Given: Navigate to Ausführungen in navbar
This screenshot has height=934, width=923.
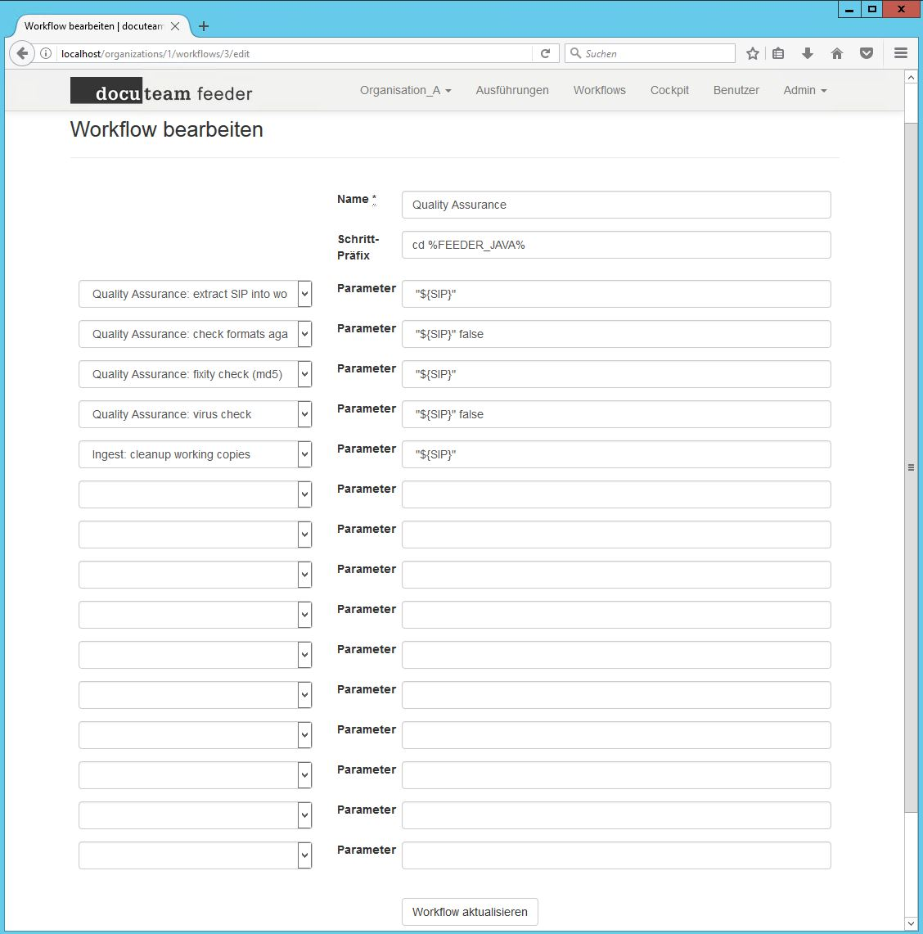Looking at the screenshot, I should tap(512, 90).
